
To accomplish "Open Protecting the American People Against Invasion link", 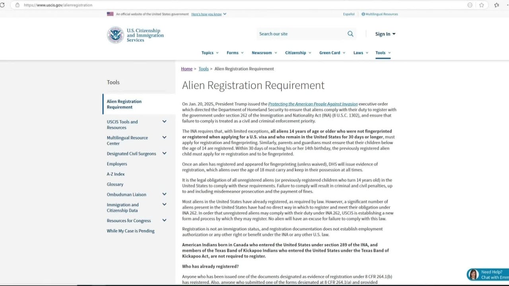I will point(313,104).
